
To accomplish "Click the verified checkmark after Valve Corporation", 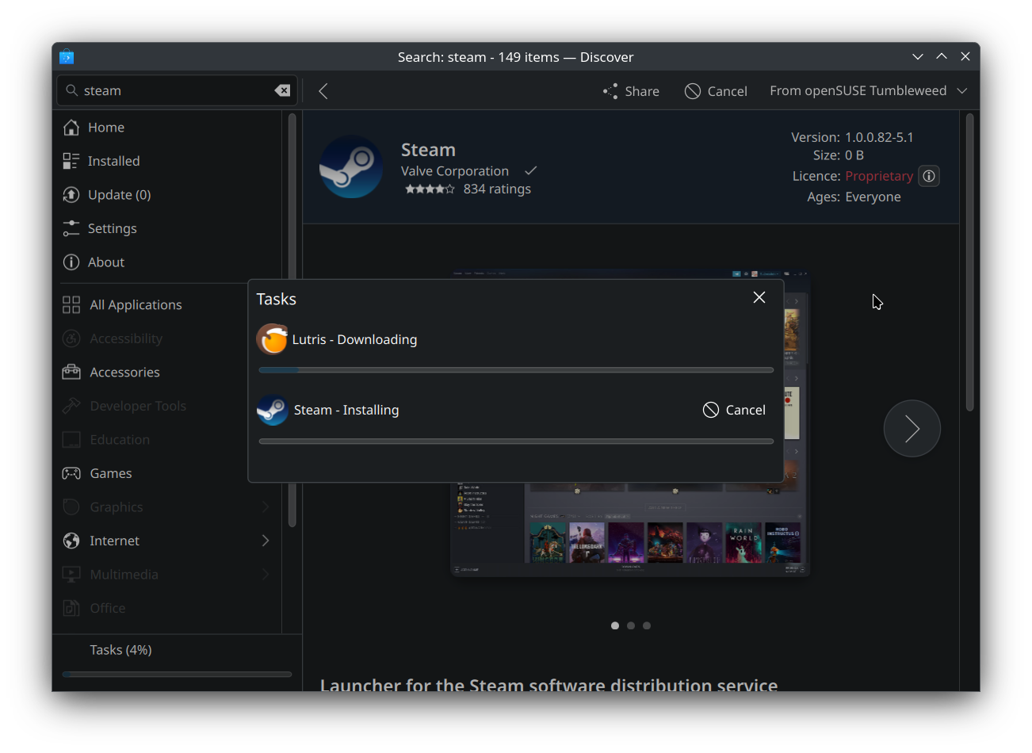I will point(530,170).
